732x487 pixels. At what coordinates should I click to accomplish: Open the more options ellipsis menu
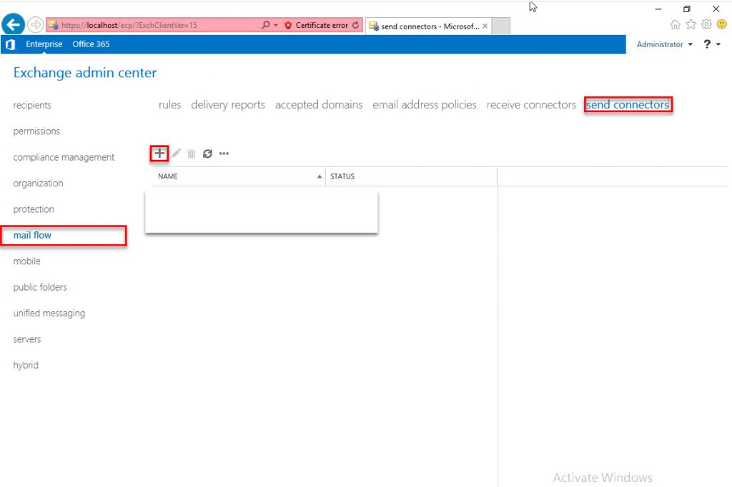tap(224, 154)
